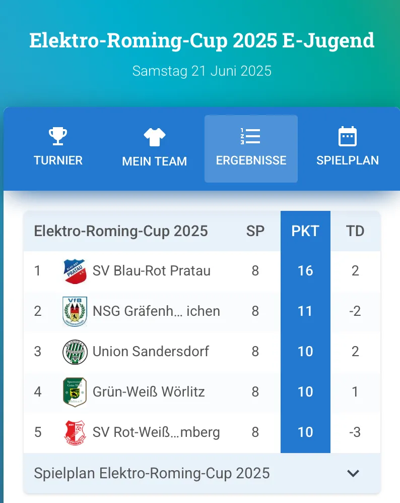Click SV Rot-Weiß club crest
Viewport: 400px width, 503px height.
(x=75, y=432)
